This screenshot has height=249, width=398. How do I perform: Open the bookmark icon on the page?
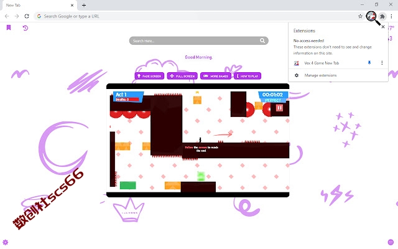click(9, 27)
